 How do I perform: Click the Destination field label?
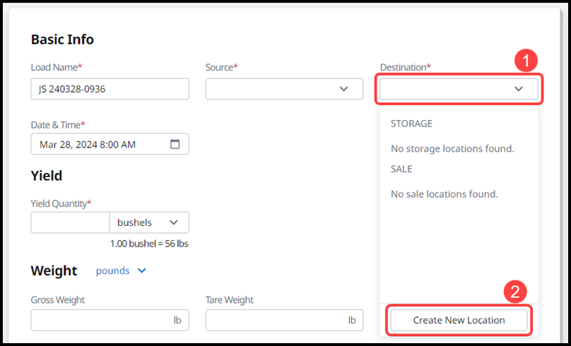(406, 67)
